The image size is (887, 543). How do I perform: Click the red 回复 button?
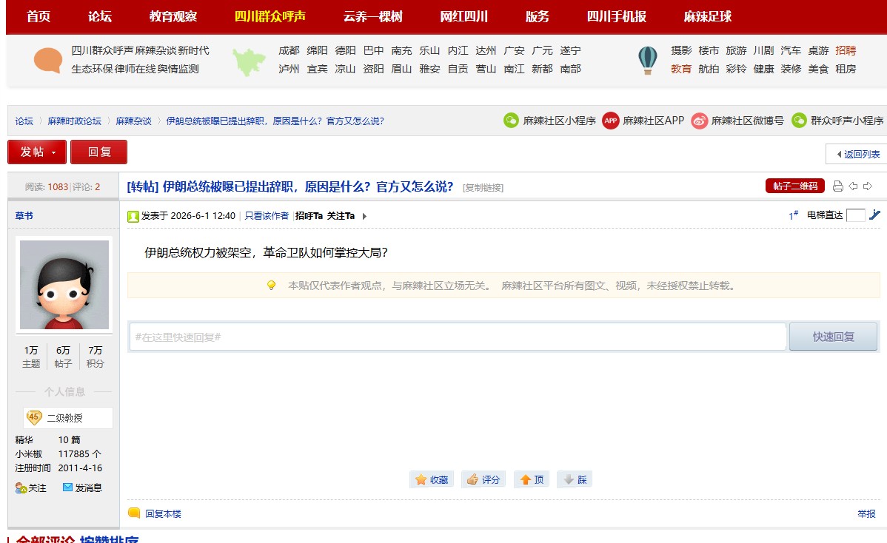click(99, 152)
